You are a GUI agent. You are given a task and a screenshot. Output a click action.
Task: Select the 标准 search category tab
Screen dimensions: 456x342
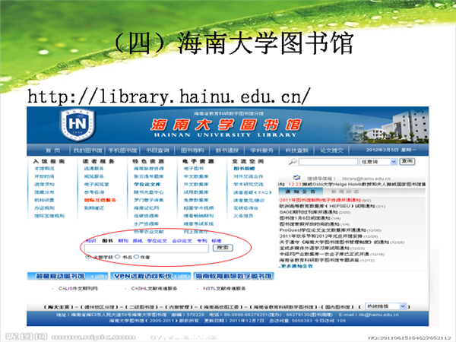[x=217, y=241]
